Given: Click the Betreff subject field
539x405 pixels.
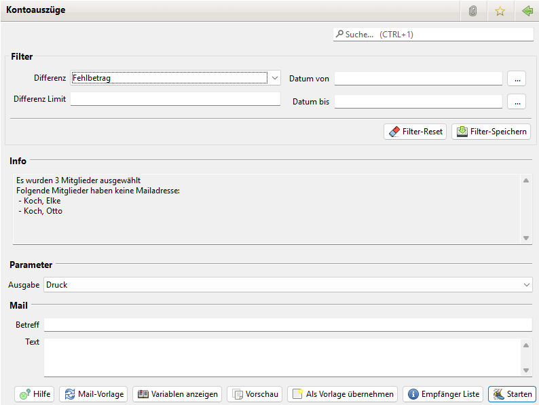Looking at the screenshot, I should point(288,325).
